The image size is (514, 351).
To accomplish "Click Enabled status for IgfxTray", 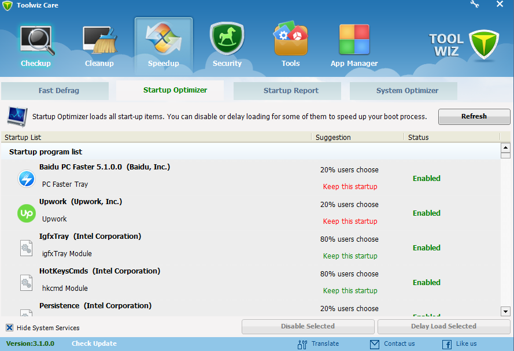I will 427,247.
